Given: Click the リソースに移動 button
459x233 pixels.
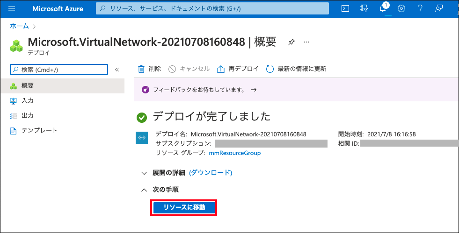Looking at the screenshot, I should [x=184, y=208].
